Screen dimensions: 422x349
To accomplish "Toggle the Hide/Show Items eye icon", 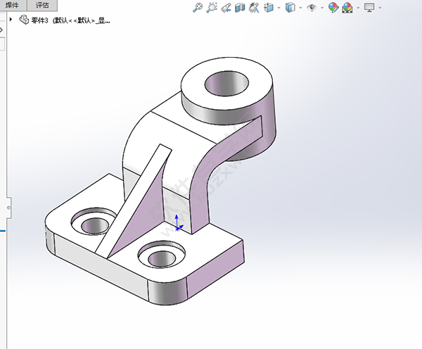I will pyautogui.click(x=312, y=8).
